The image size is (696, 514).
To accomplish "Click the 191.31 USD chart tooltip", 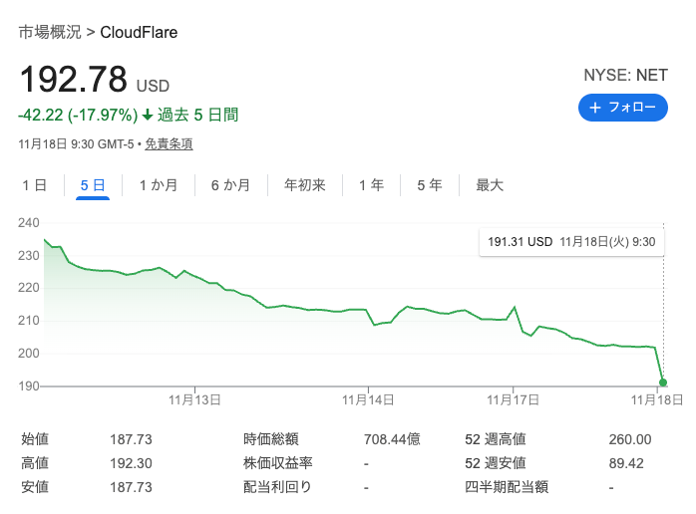I will (x=571, y=242).
